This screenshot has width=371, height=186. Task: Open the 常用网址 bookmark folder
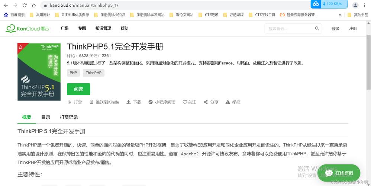40,15
